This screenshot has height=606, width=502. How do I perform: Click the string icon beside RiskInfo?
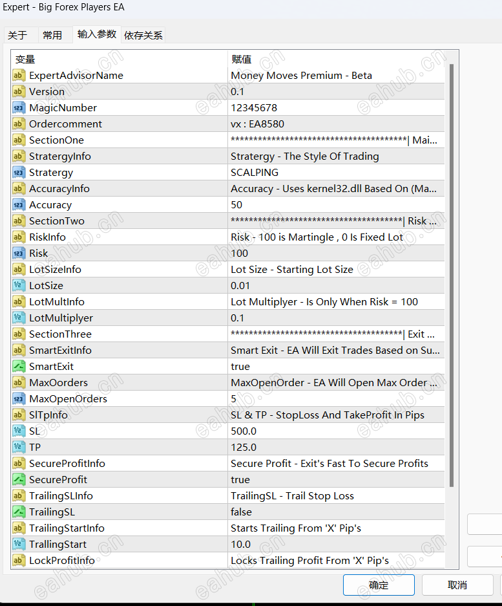pos(19,237)
